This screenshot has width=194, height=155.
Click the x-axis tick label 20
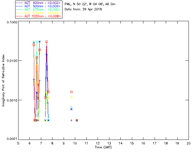coord(189,143)
